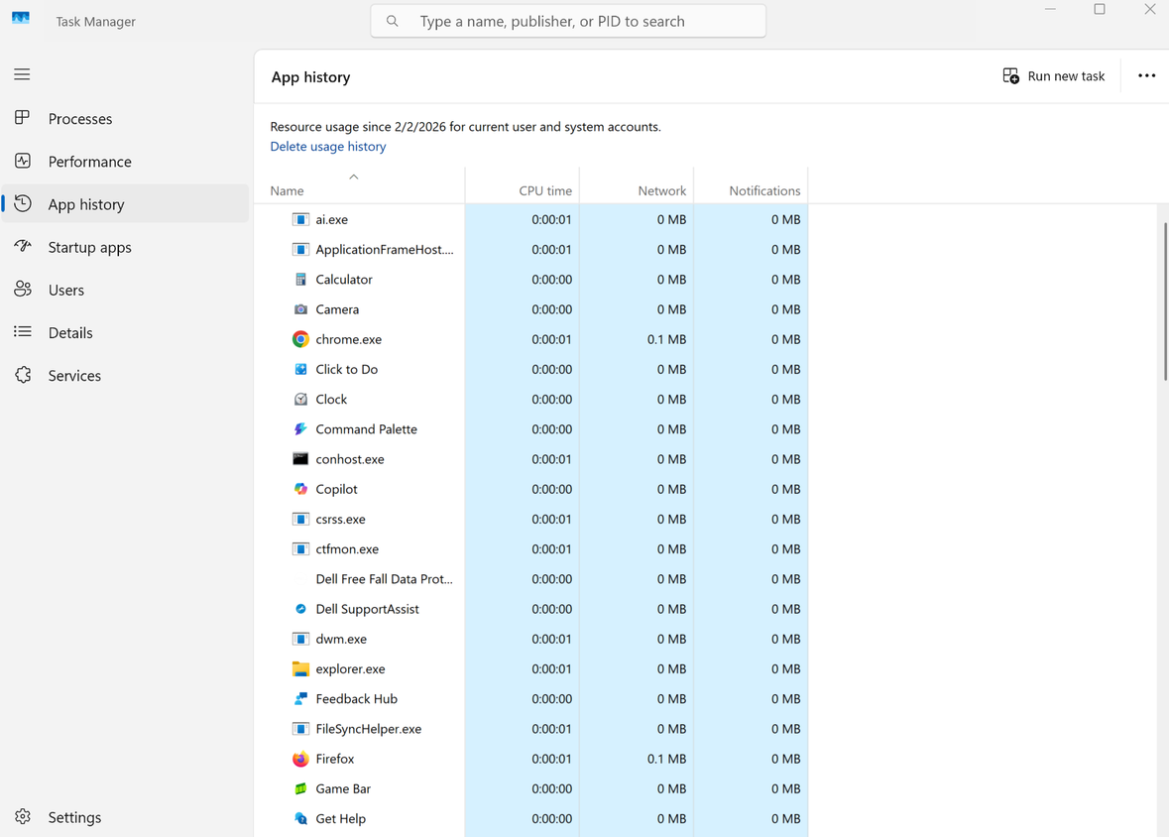Click conhost.exe CPU time 0:00:01
The image size is (1169, 837).
pos(551,459)
